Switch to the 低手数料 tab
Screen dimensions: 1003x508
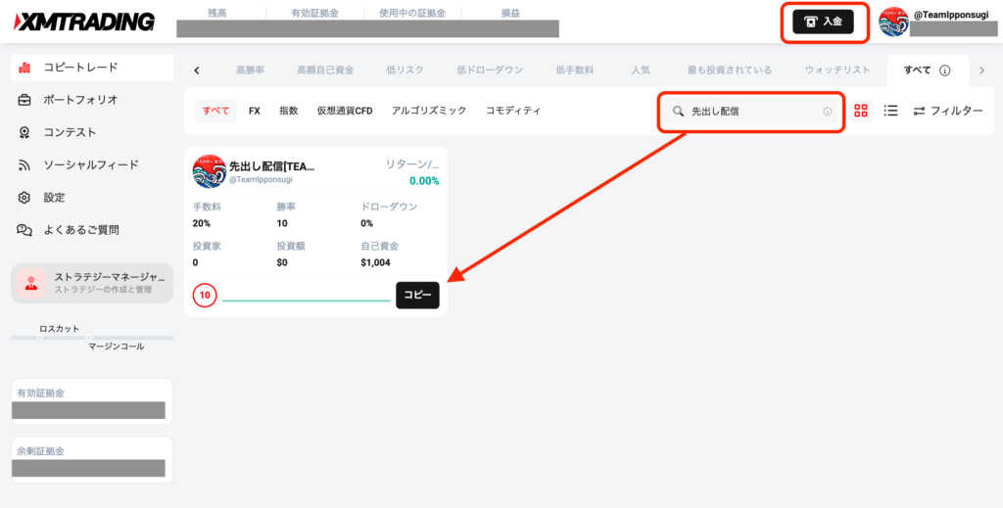575,70
